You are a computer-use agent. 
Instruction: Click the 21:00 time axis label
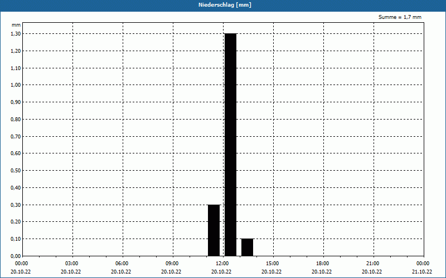373,264
